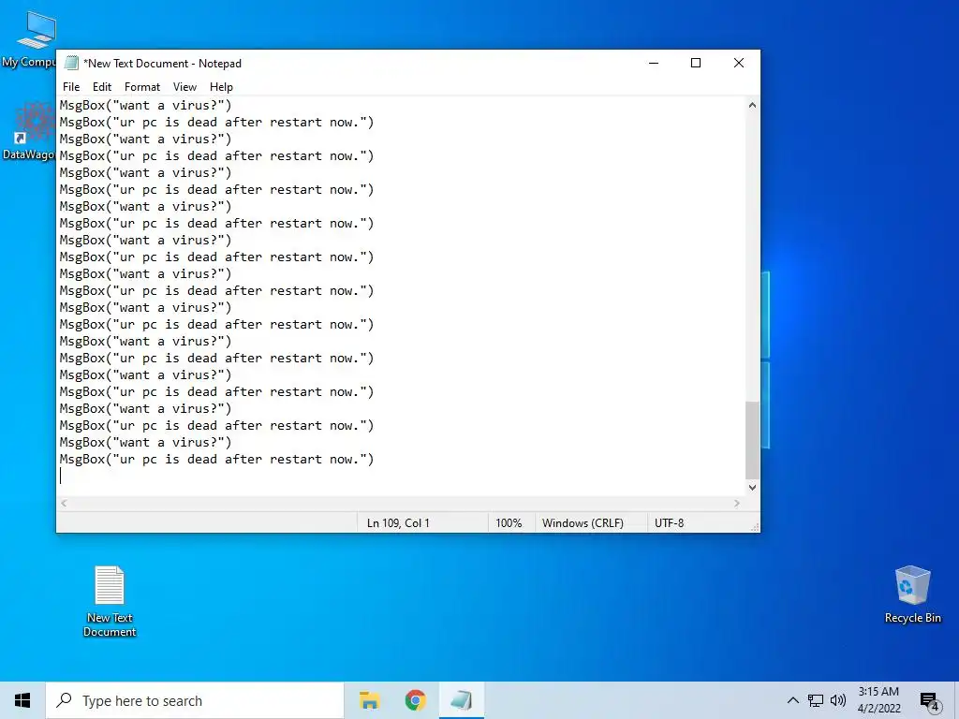Open the taskbar clock and date

(x=878, y=700)
